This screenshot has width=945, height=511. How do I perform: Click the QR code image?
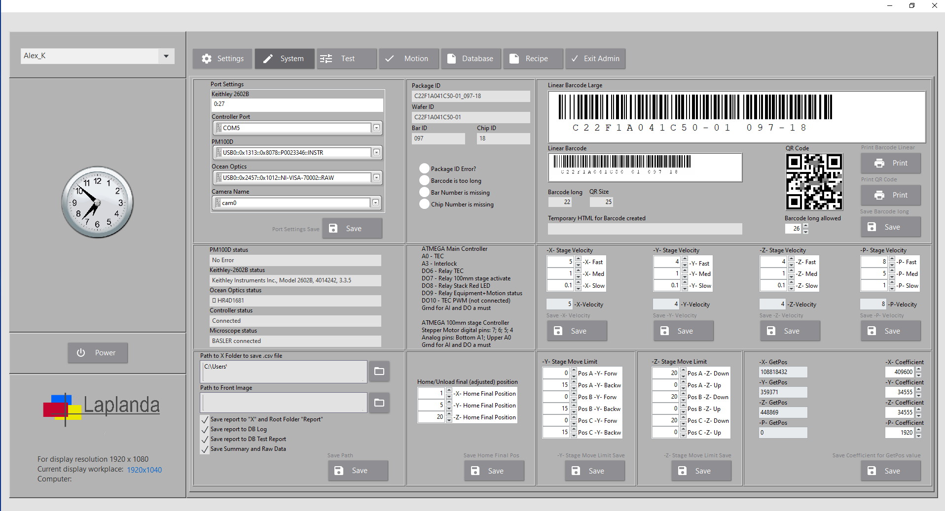[814, 182]
